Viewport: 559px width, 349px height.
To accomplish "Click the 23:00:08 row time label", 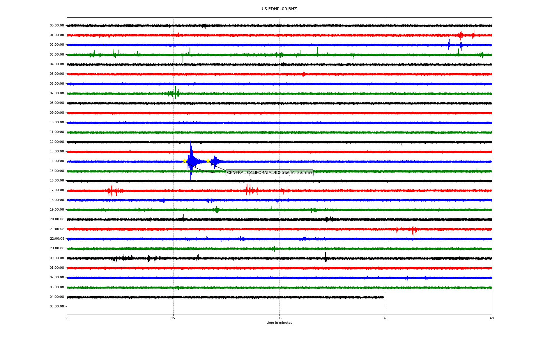I will (57, 248).
